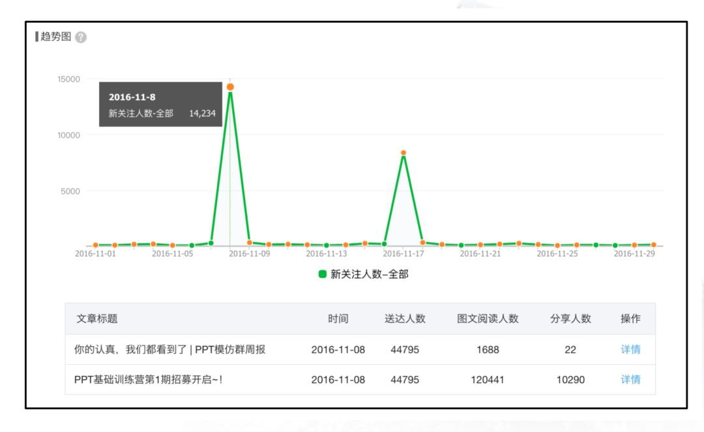Select the data point above 2016-11-05
The height and width of the screenshot is (432, 704).
(x=173, y=246)
